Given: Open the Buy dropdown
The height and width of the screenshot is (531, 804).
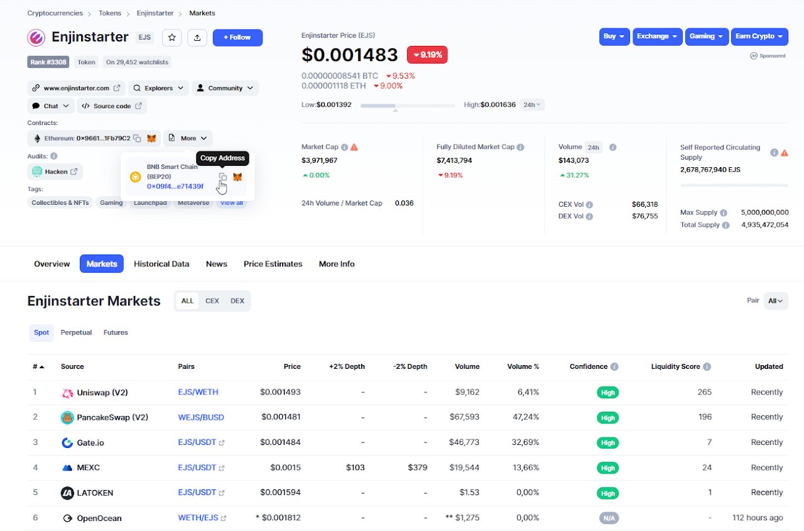Looking at the screenshot, I should pyautogui.click(x=614, y=36).
